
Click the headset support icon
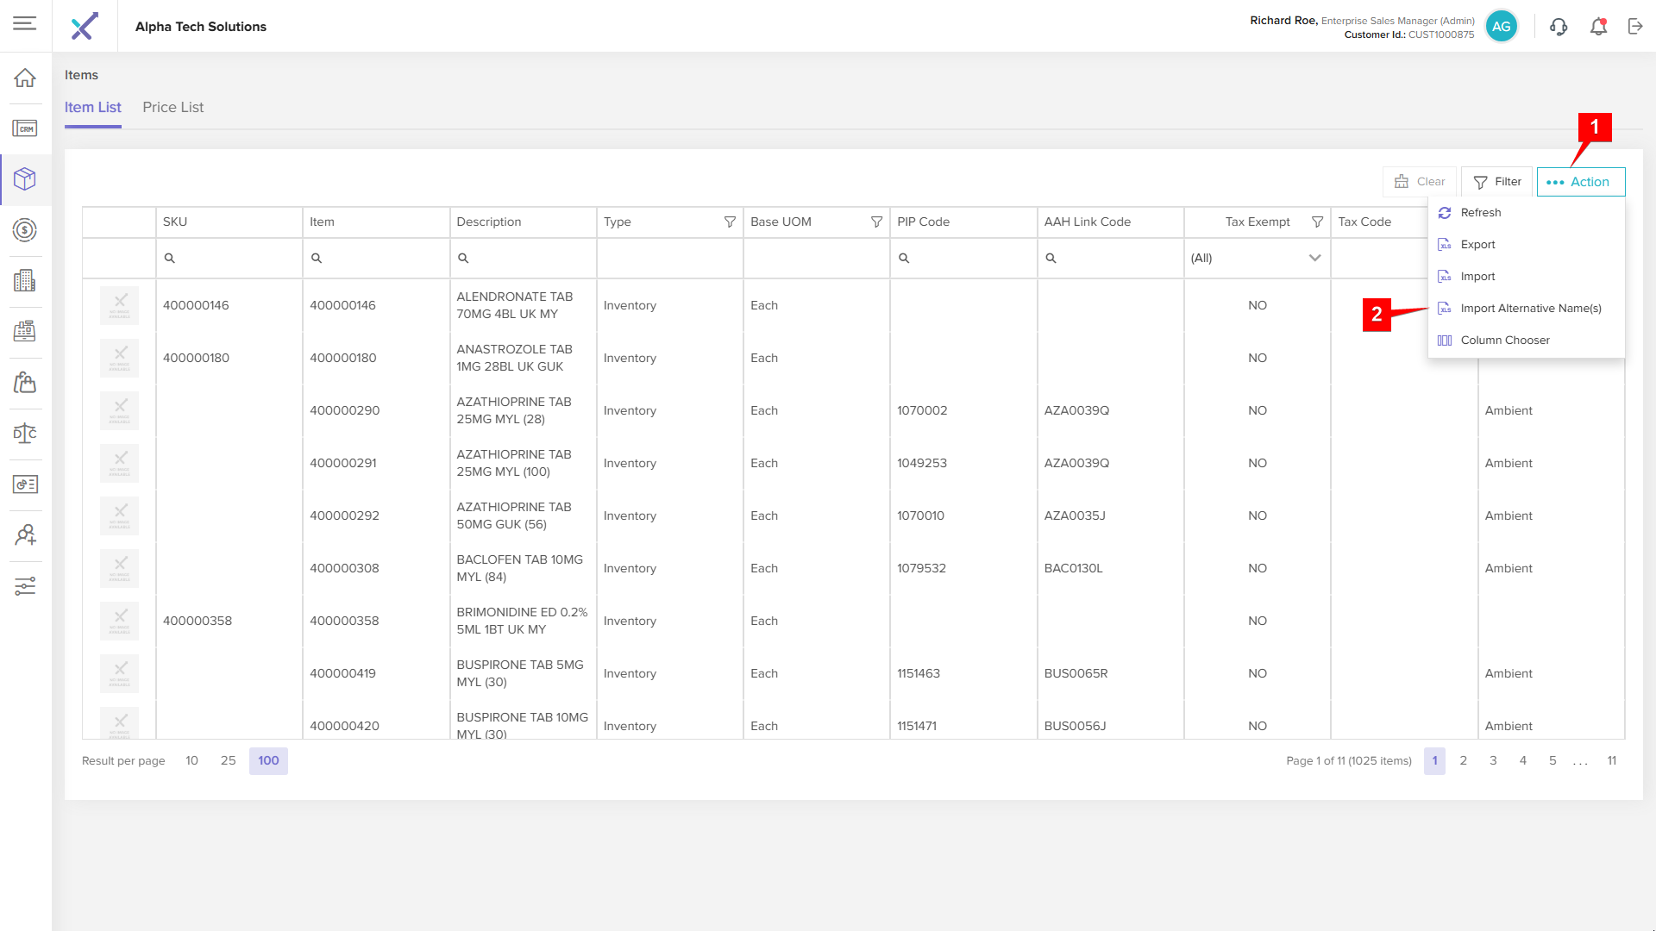coord(1558,27)
